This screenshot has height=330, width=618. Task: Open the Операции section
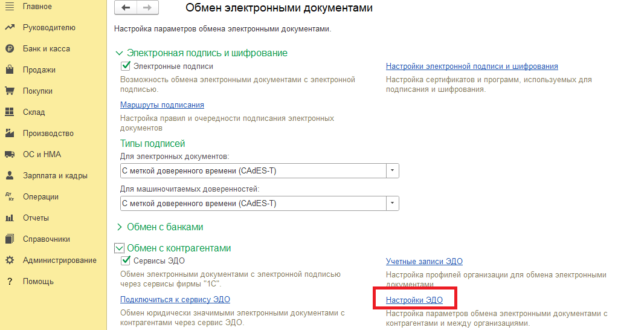tap(40, 197)
